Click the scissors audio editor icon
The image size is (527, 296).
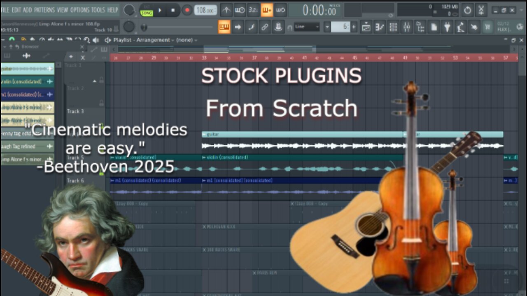480,10
